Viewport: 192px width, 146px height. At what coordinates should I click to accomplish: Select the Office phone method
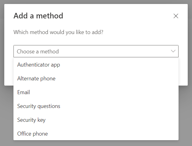pos(33,134)
